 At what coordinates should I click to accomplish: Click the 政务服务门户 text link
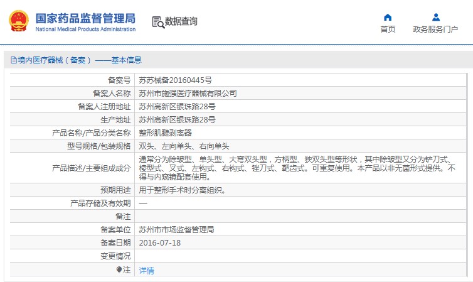coord(435,30)
